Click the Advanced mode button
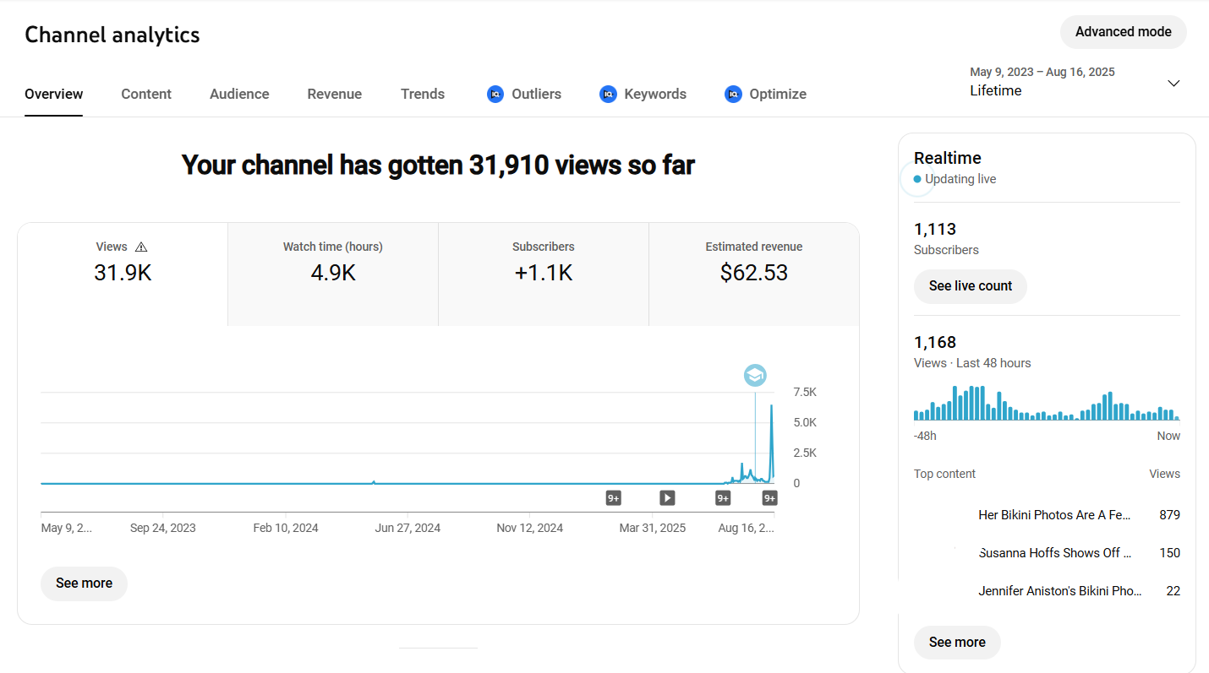Screen dimensions: 1209x673 1123,32
